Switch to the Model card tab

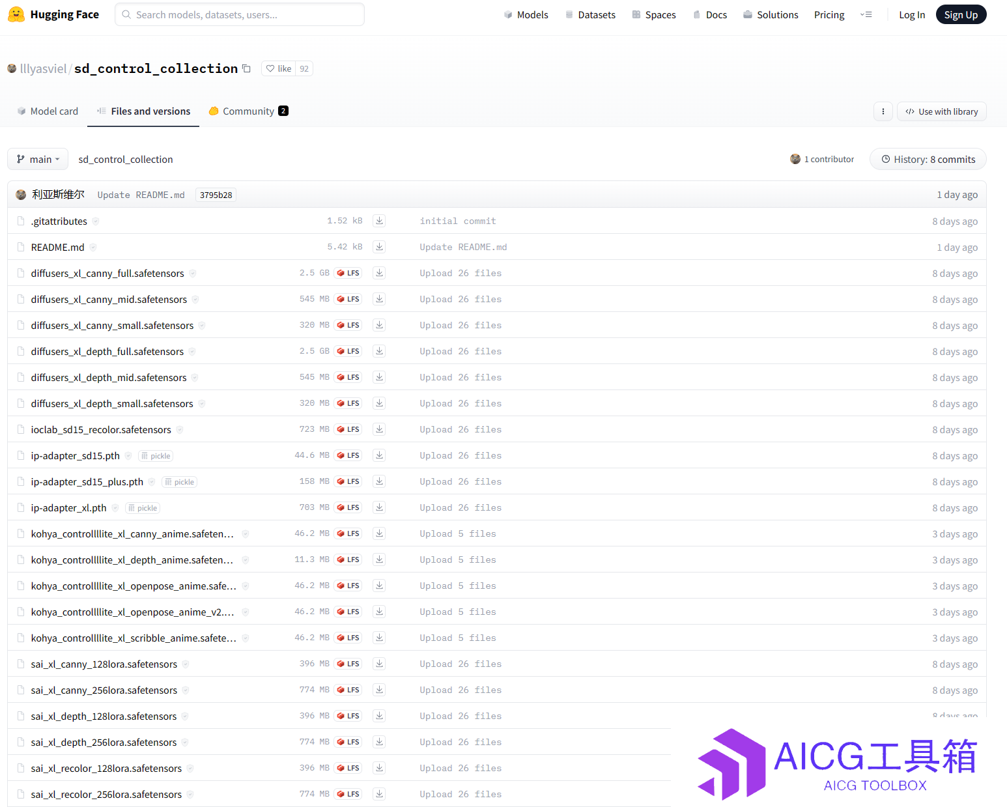click(48, 111)
